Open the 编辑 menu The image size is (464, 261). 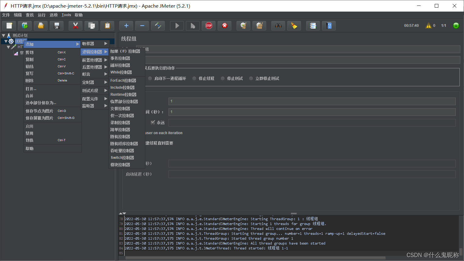coord(18,15)
